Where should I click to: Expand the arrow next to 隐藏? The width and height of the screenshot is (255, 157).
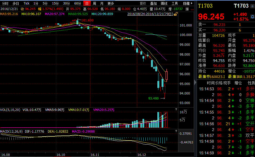click(x=192, y=3)
